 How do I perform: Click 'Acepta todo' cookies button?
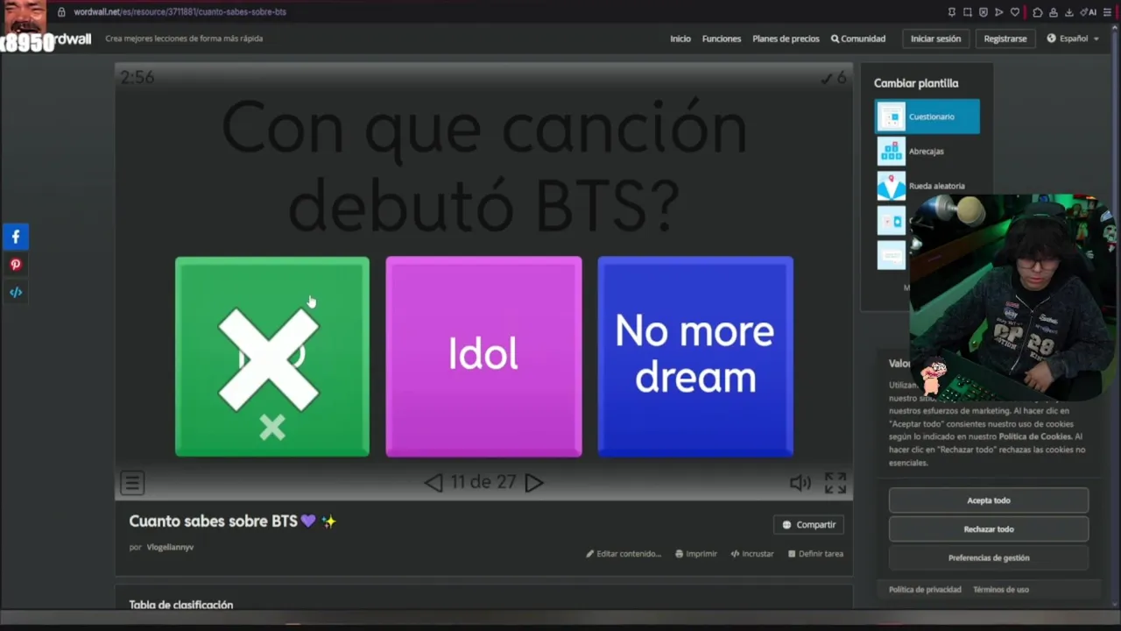click(989, 500)
